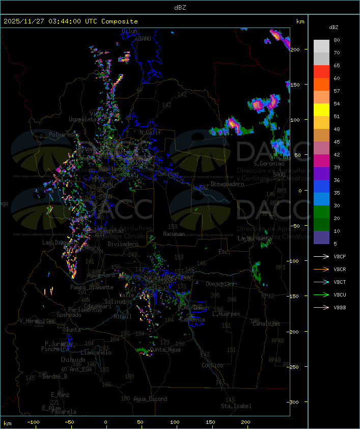Click the Nacunan map label
The width and height of the screenshot is (360, 429).
pos(174,234)
